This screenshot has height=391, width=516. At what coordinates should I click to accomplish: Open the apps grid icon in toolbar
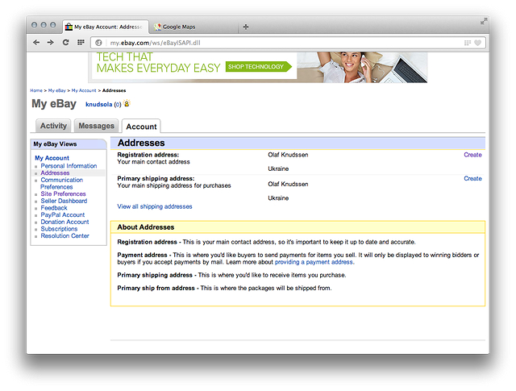click(80, 42)
